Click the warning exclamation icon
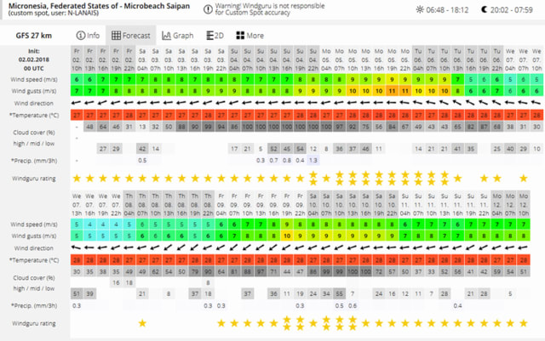The width and height of the screenshot is (545, 341). point(208,9)
